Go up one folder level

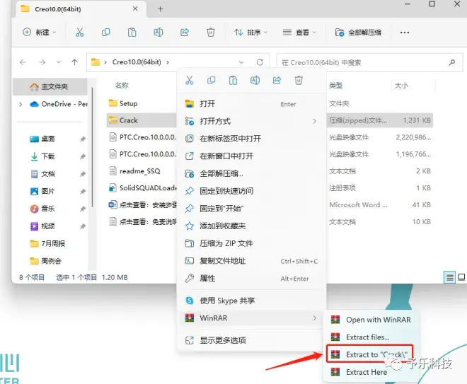pos(74,62)
